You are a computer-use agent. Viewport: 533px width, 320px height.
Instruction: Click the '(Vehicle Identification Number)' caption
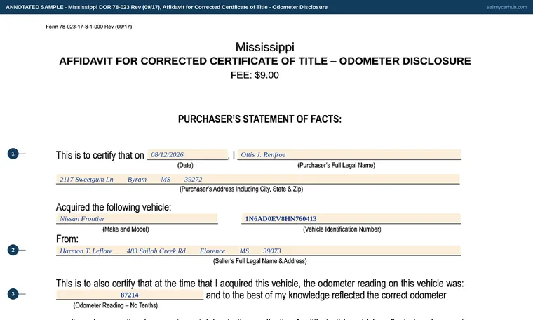pos(342,229)
